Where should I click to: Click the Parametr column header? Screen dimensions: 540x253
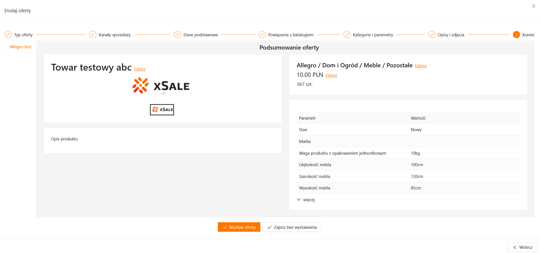pyautogui.click(x=307, y=118)
